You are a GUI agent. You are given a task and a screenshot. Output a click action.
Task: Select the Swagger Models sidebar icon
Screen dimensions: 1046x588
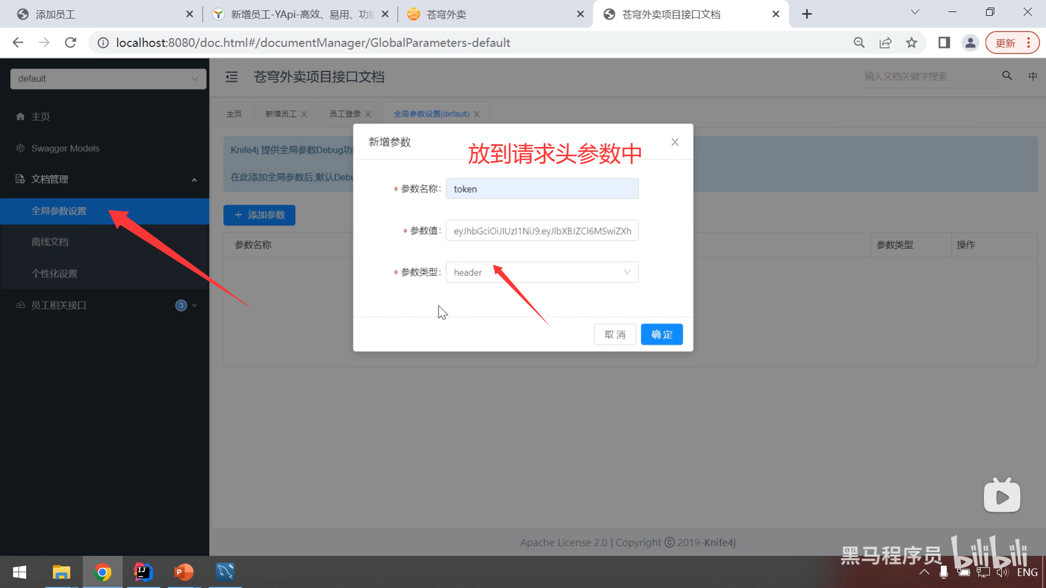(20, 148)
